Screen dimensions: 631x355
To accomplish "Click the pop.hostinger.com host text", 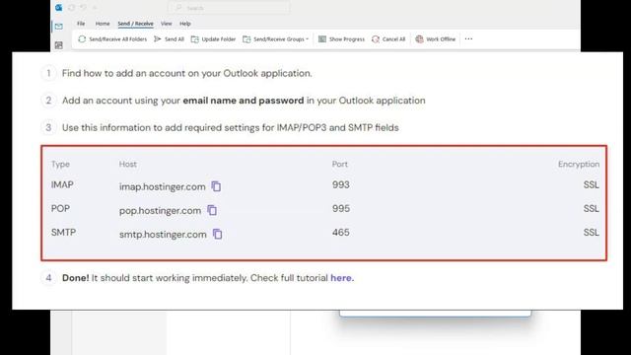I will 160,210.
